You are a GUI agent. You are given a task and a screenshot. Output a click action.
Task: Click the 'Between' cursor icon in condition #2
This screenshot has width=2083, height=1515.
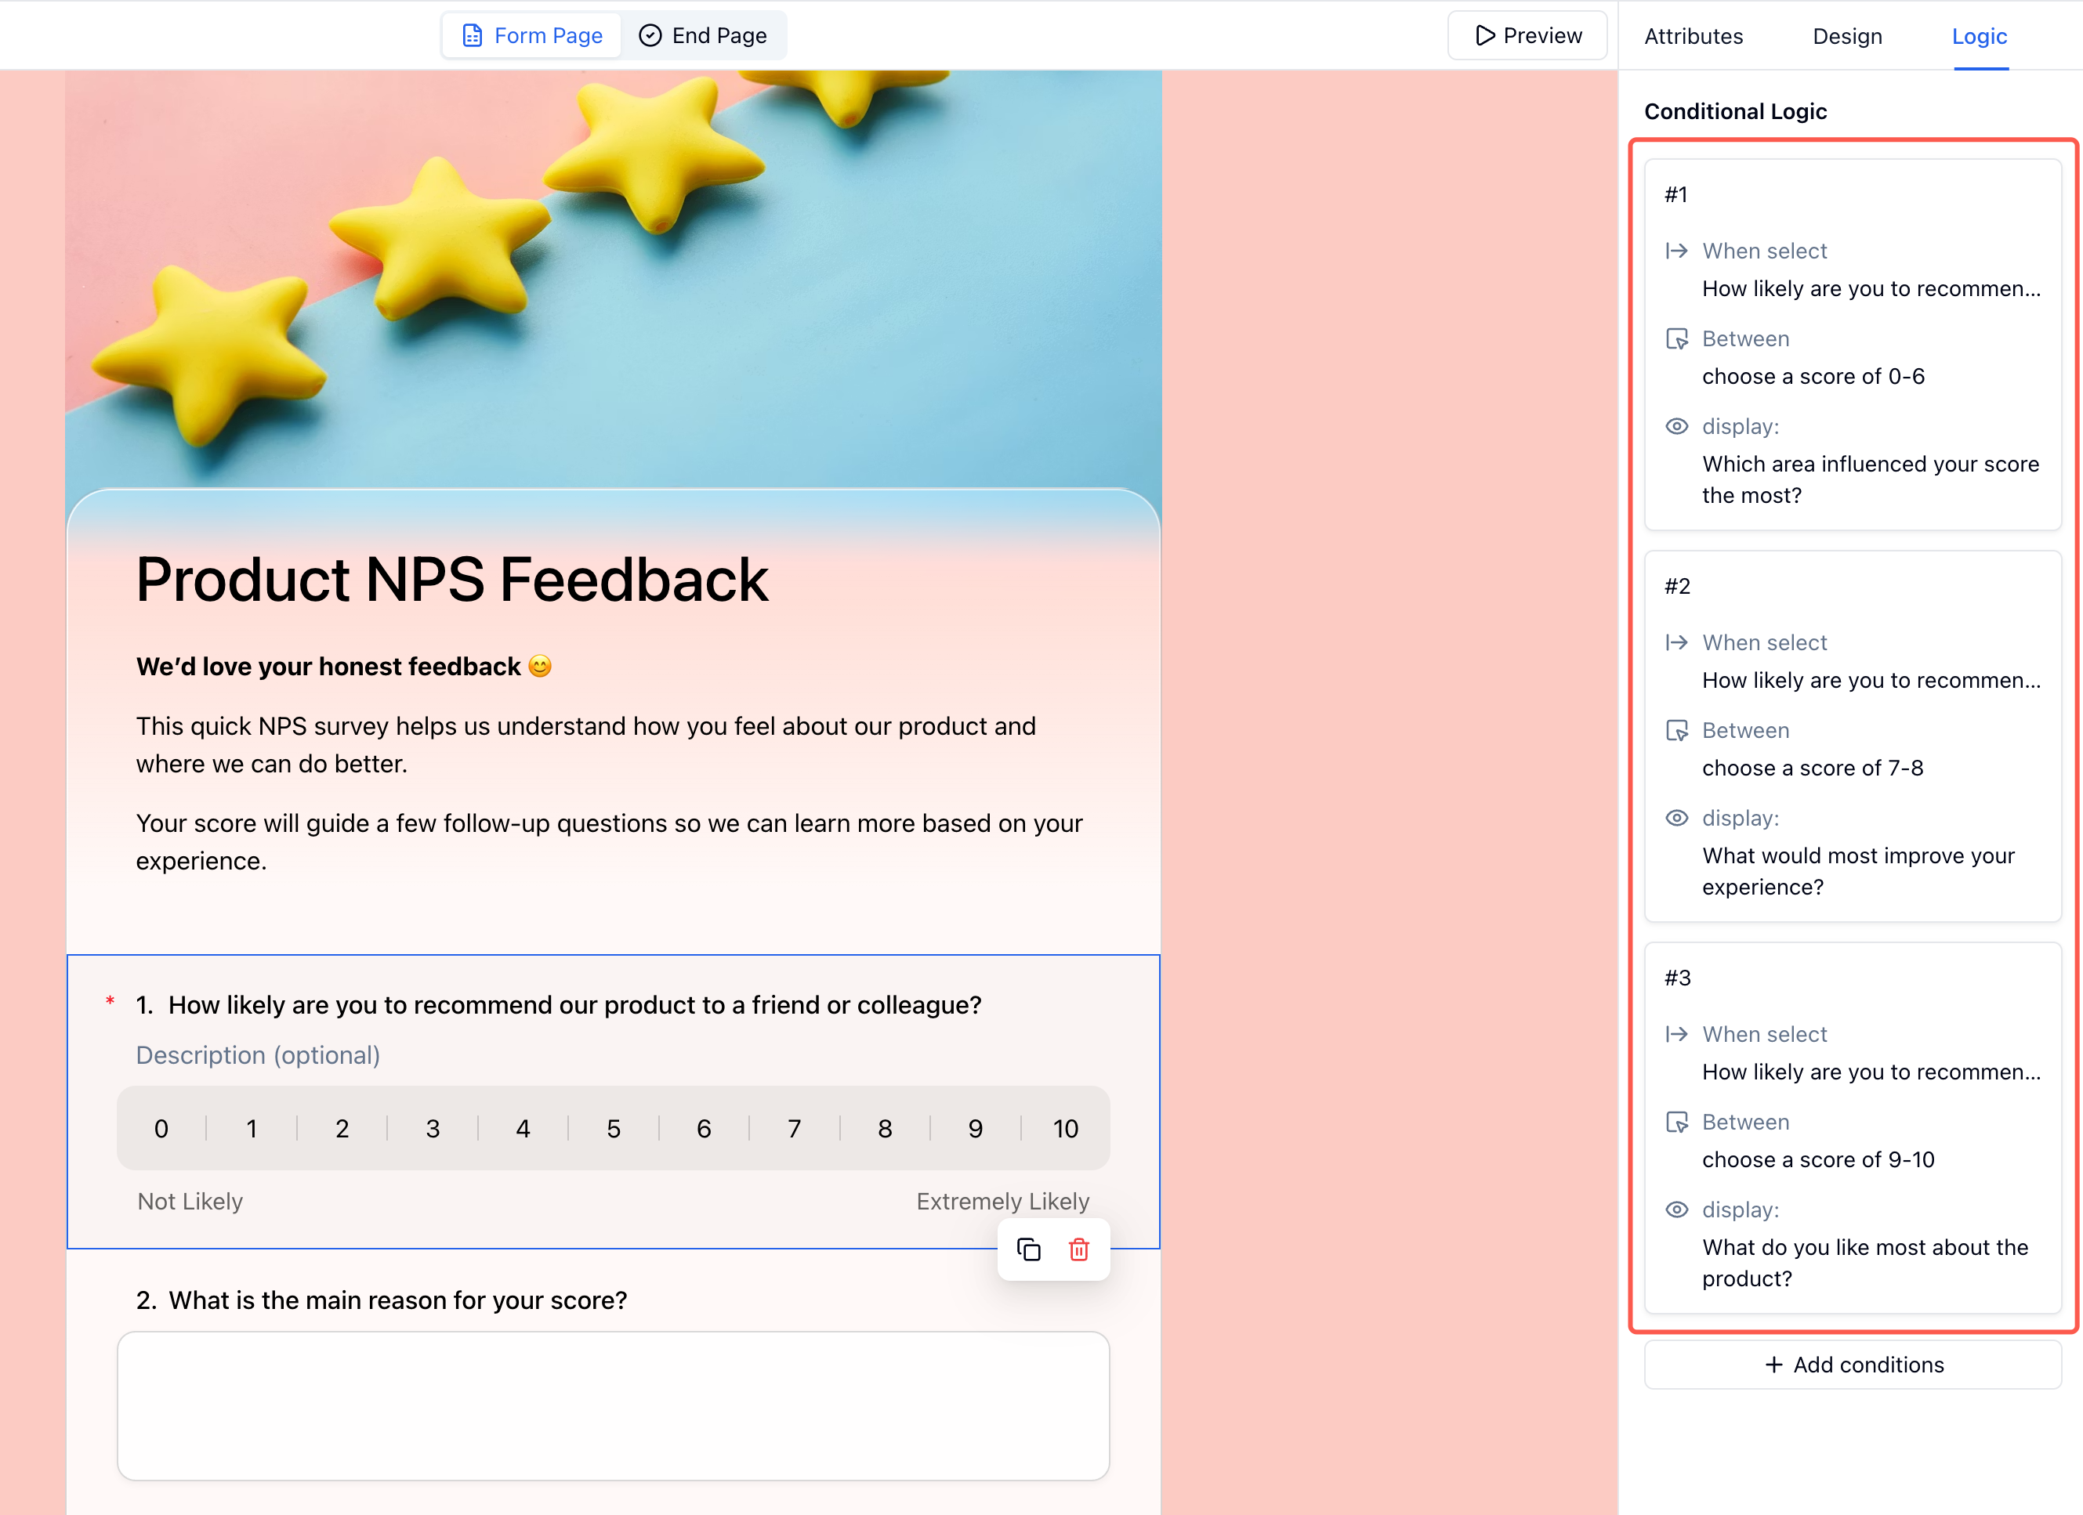pos(1678,730)
